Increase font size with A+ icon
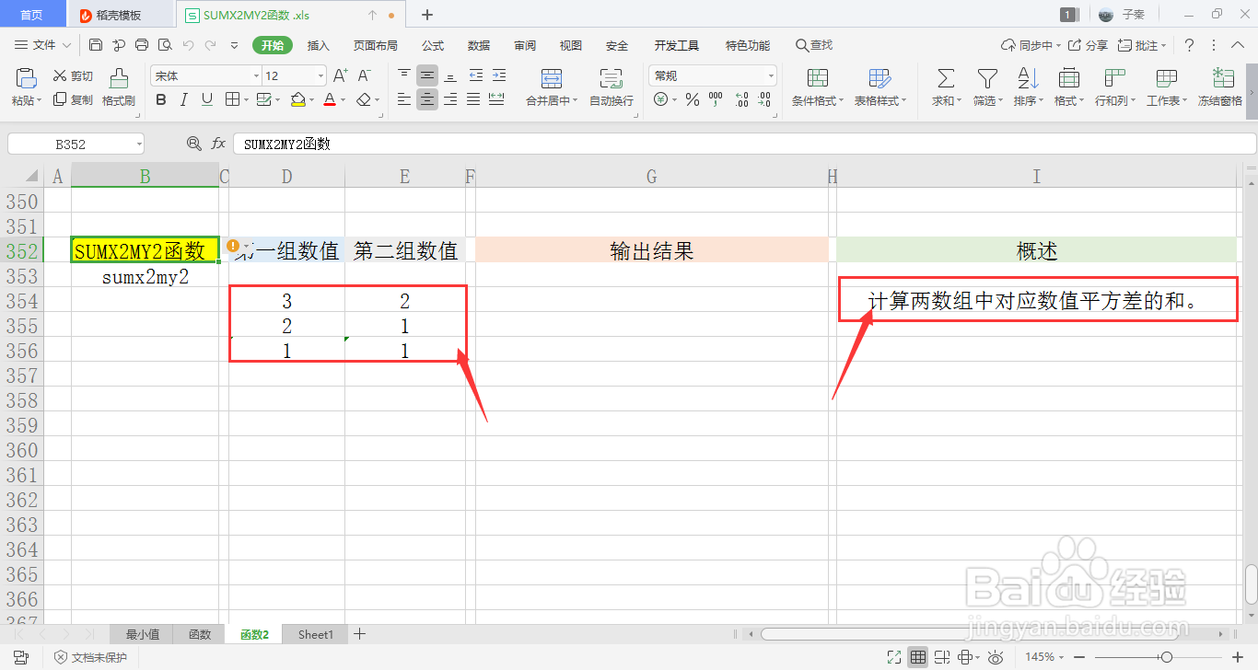 [340, 76]
